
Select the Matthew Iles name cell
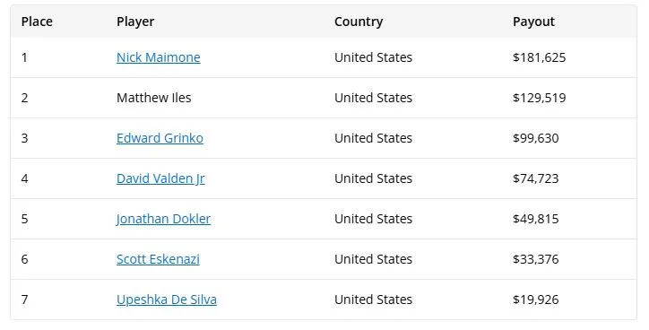[154, 98]
